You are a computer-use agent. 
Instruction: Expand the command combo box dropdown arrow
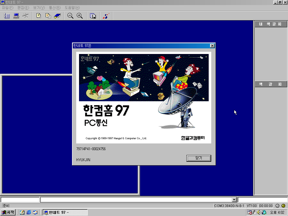click(234, 200)
